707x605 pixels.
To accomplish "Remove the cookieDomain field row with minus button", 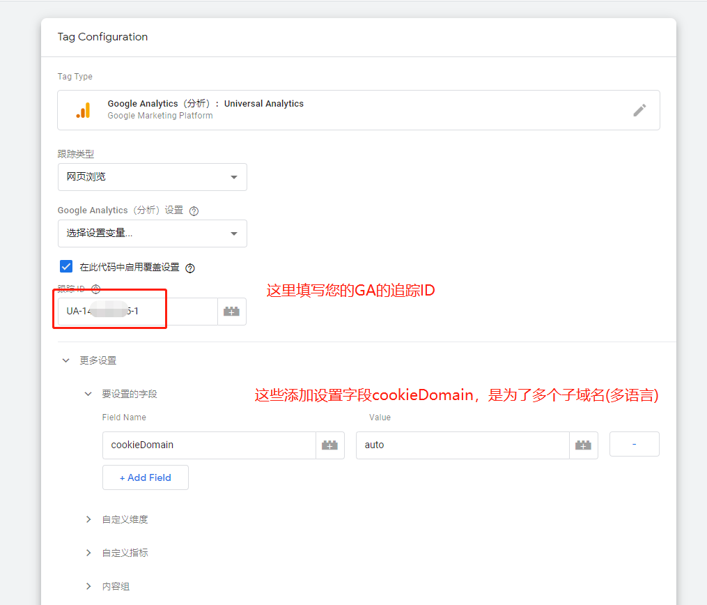I will (635, 445).
